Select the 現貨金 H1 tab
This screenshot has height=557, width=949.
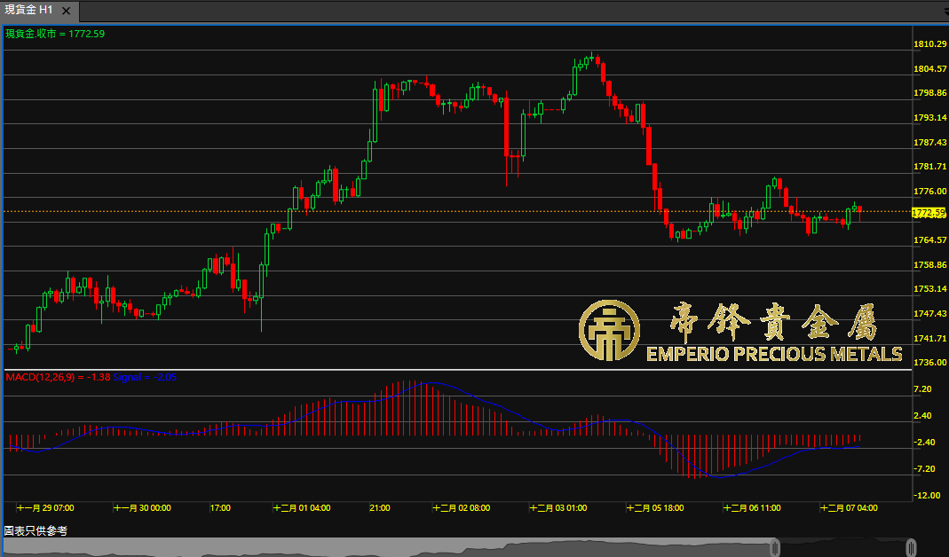click(29, 10)
